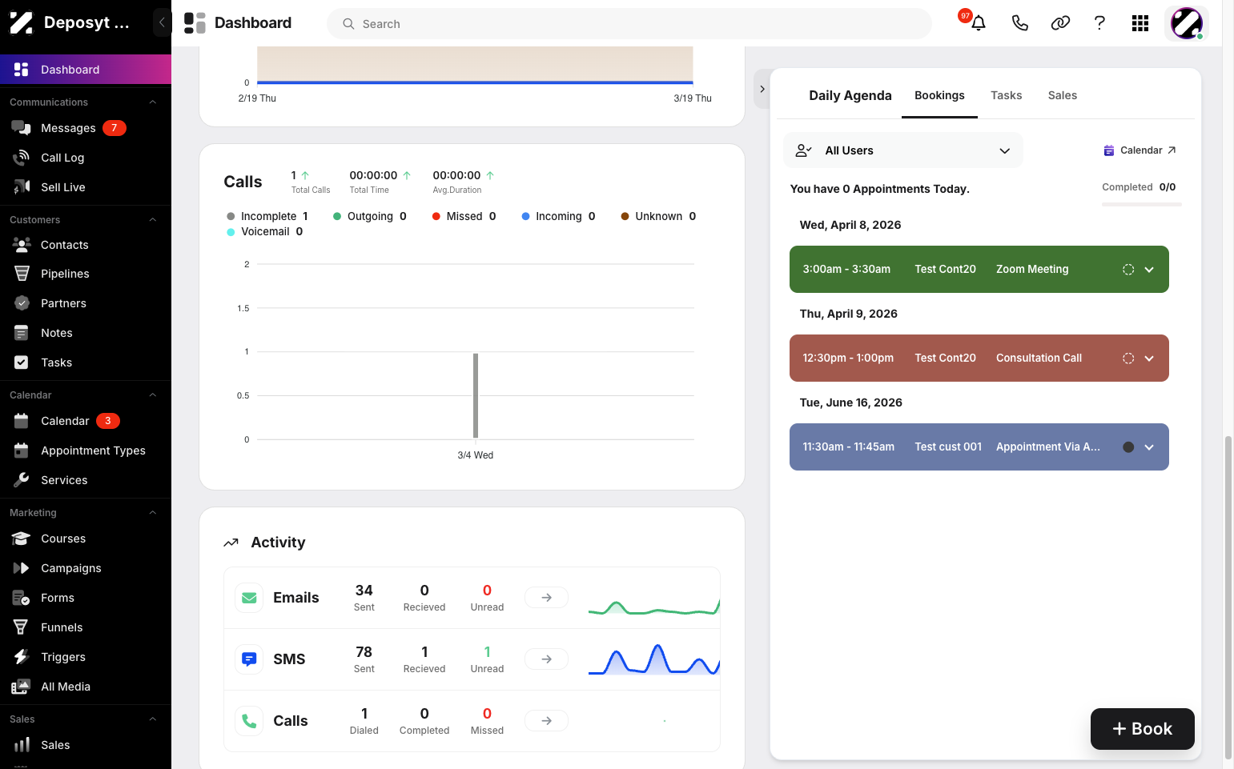
Task: Expand the Zoom Meeting booking chevron
Action: [x=1149, y=270]
